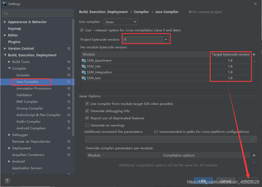This screenshot has width=262, height=187.
Task: Open the Keymap settings page
Action: click(x=15, y=28)
